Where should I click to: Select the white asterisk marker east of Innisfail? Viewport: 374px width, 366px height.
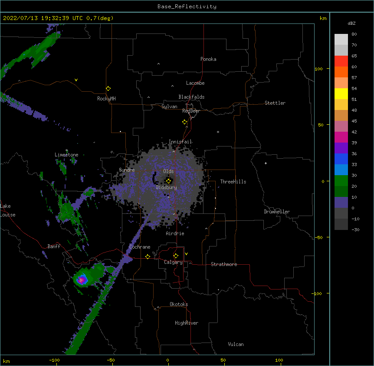click(218, 132)
